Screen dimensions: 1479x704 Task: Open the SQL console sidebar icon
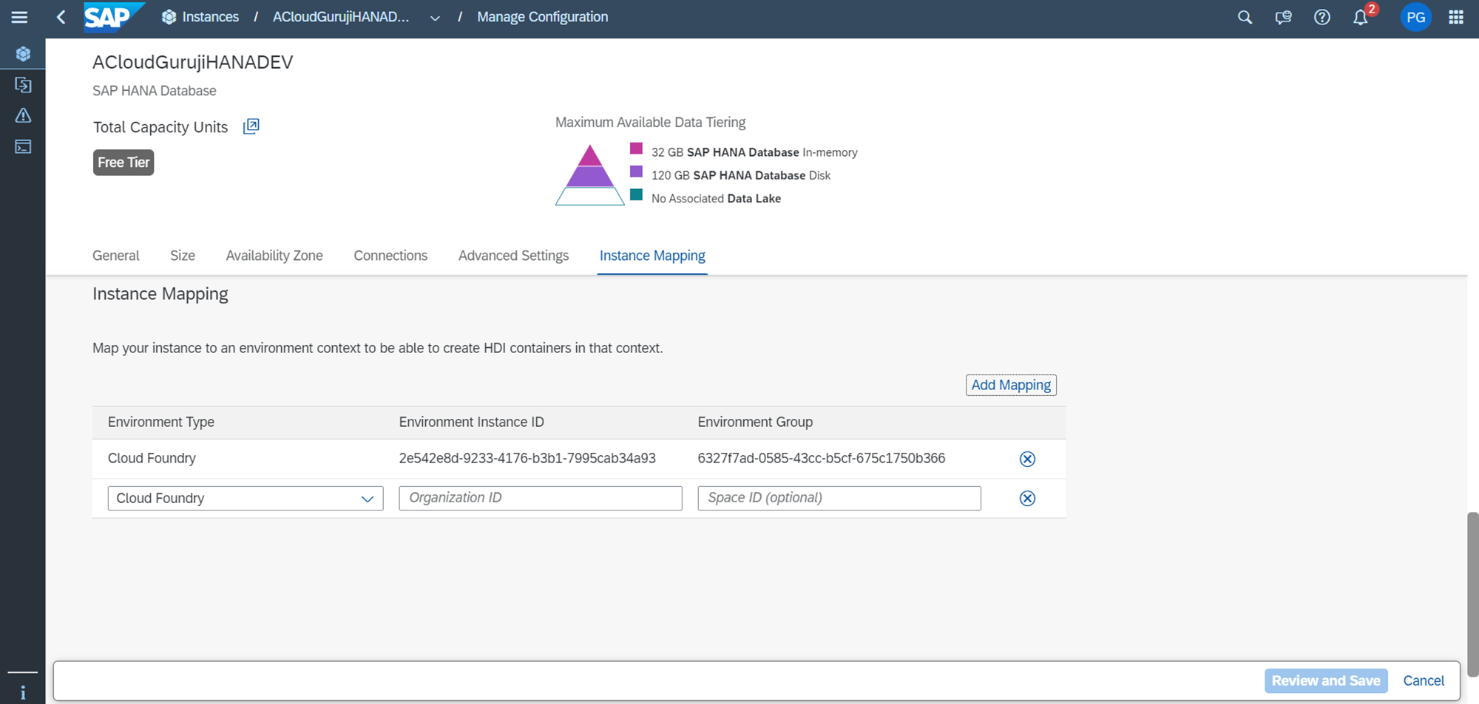point(23,147)
